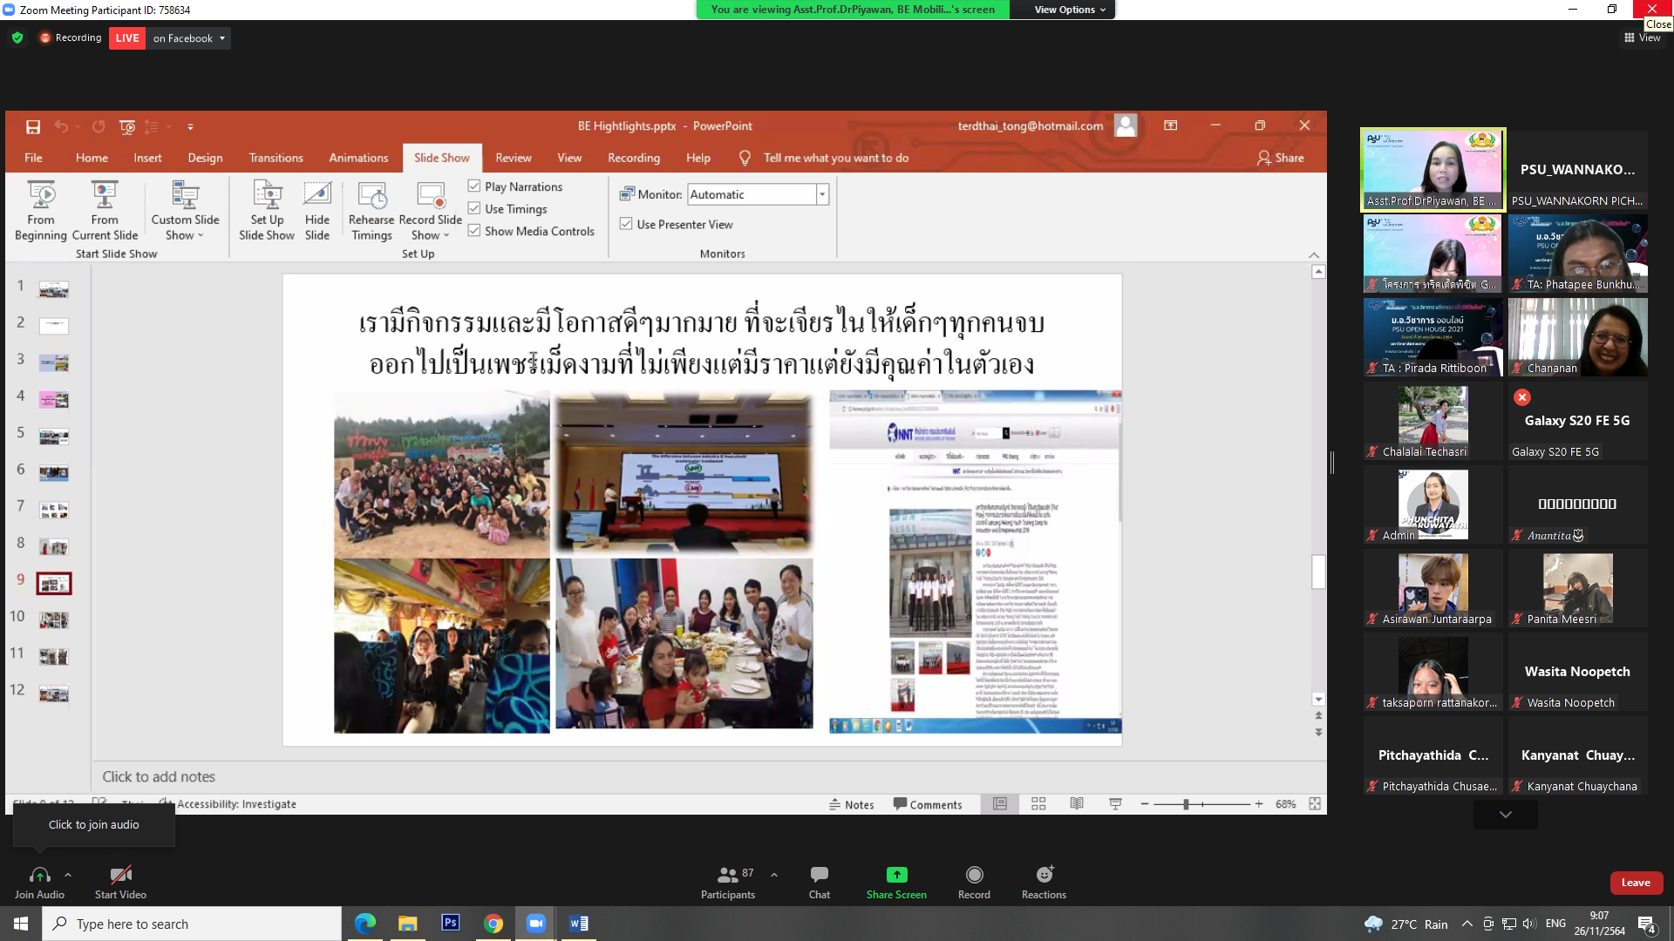The image size is (1674, 941).
Task: Click the Rehearse Timings icon
Action: pyautogui.click(x=371, y=195)
